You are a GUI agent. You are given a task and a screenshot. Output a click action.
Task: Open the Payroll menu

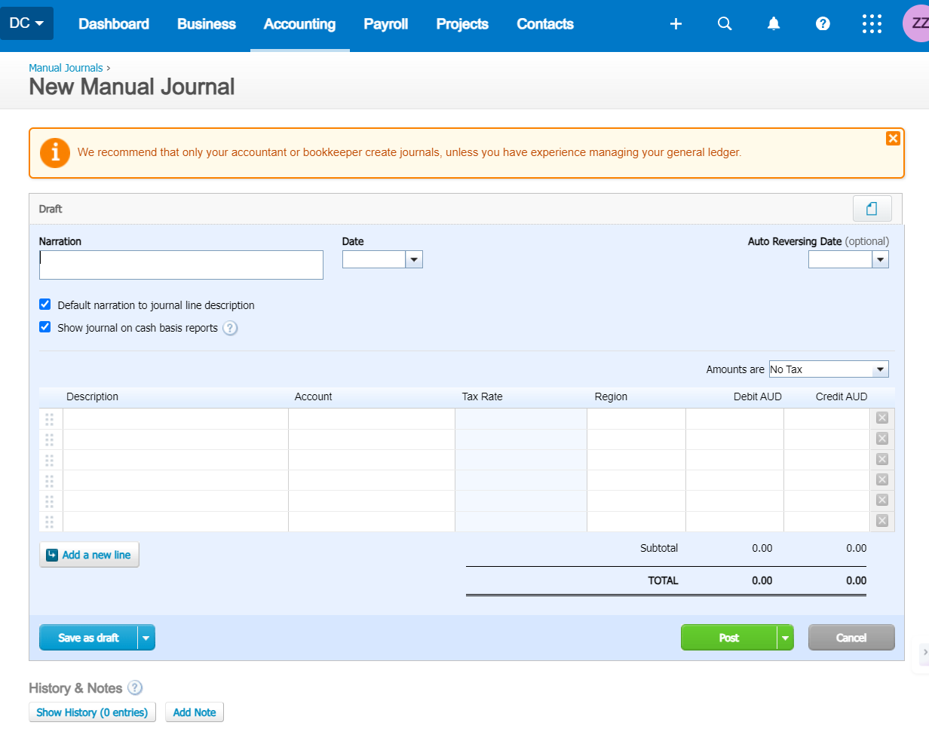(385, 24)
